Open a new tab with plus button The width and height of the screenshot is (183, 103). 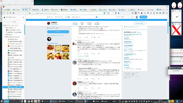click(x=167, y=9)
